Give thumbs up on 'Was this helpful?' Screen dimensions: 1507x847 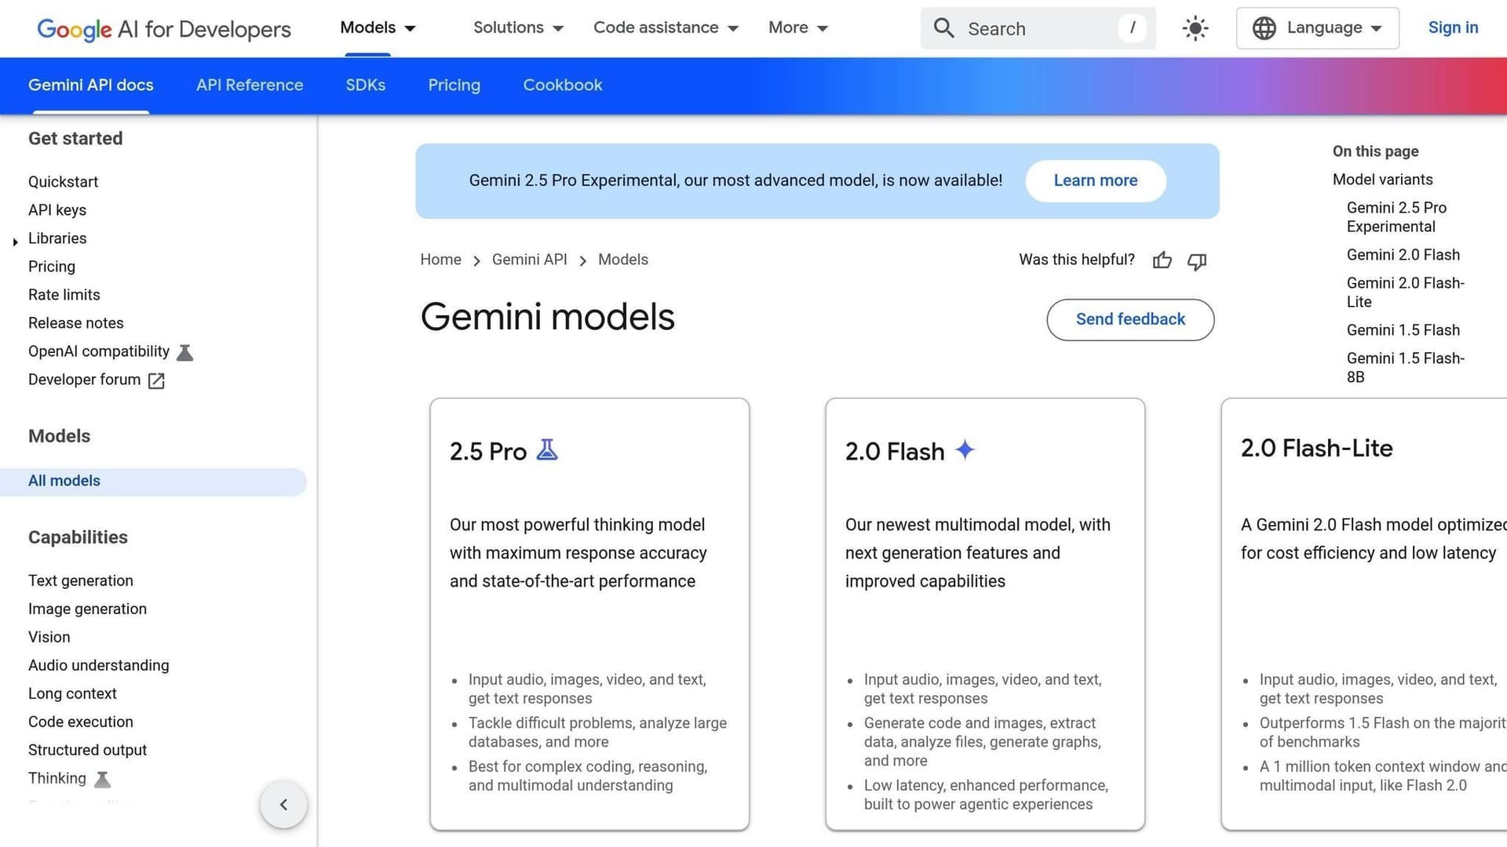tap(1162, 260)
